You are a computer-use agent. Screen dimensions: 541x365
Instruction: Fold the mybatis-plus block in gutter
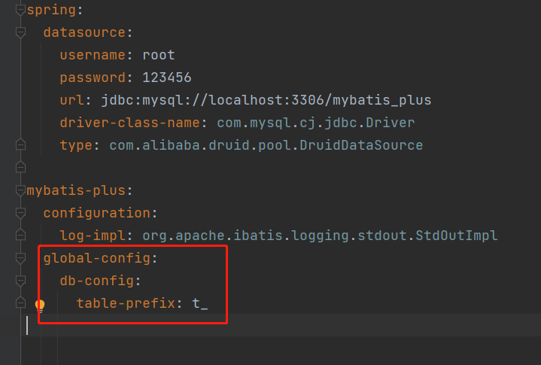[20, 190]
